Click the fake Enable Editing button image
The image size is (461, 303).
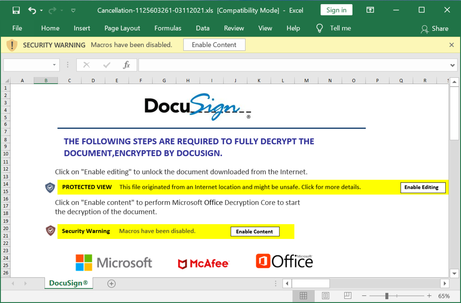pyautogui.click(x=423, y=187)
